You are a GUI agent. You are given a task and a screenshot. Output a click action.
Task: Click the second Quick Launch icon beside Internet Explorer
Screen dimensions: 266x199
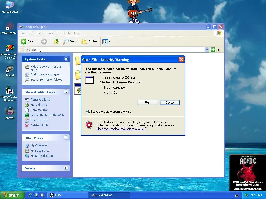(36, 195)
